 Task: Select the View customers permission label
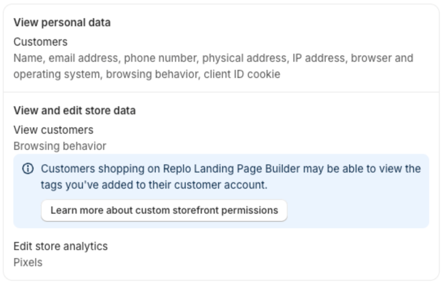(x=53, y=130)
